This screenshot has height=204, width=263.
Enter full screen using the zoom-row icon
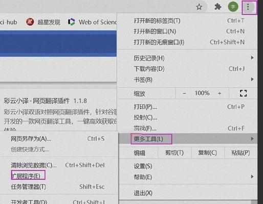[x=243, y=93]
